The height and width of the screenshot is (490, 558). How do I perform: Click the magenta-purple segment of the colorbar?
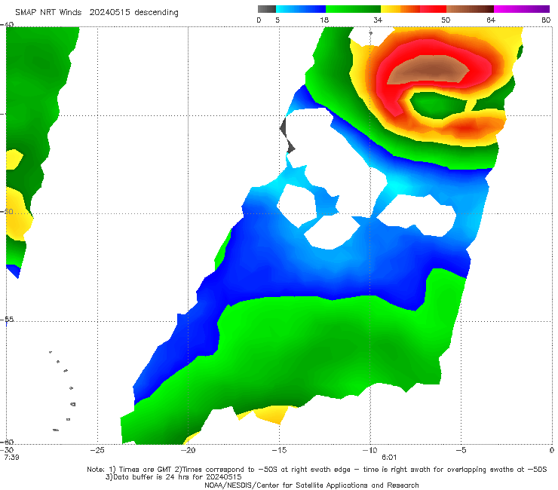pos(522,9)
